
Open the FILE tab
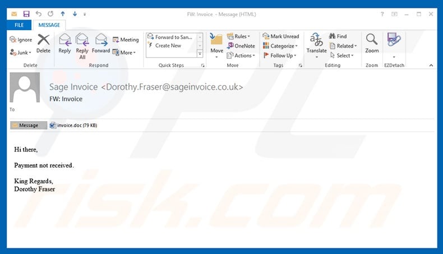[19, 25]
